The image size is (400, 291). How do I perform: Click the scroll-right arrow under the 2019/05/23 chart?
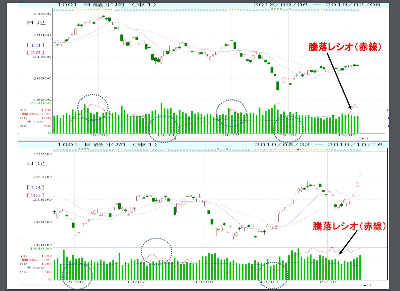365,285
